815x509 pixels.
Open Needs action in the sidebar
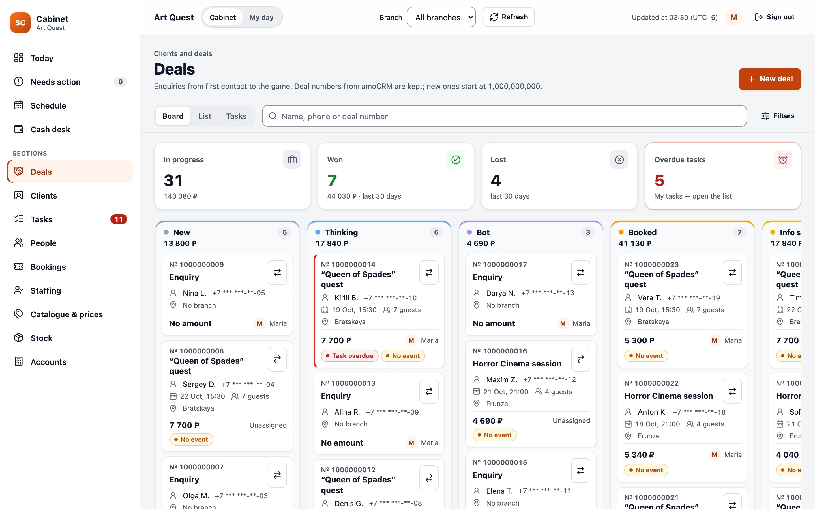pyautogui.click(x=70, y=82)
